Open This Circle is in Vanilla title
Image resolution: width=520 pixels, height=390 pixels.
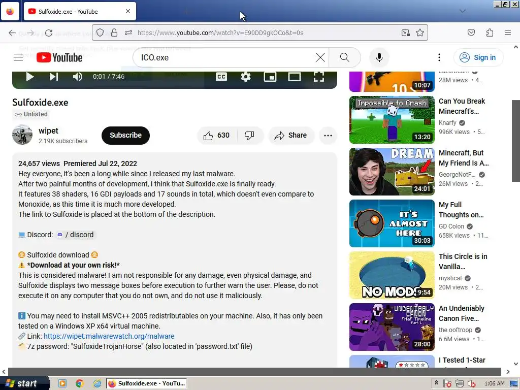pyautogui.click(x=463, y=262)
